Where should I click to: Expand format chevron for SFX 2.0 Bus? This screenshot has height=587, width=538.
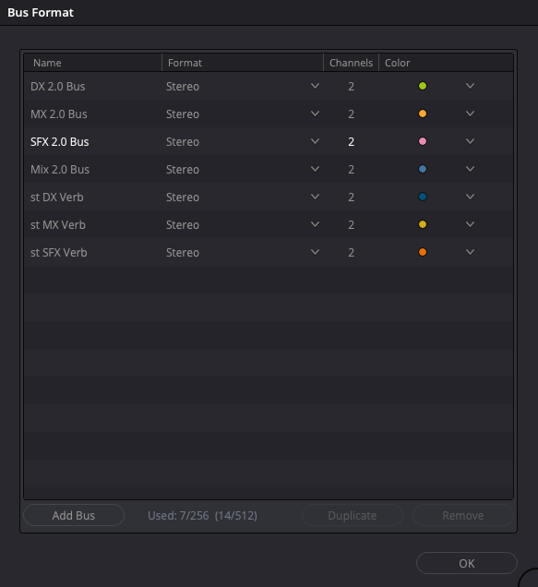point(315,141)
